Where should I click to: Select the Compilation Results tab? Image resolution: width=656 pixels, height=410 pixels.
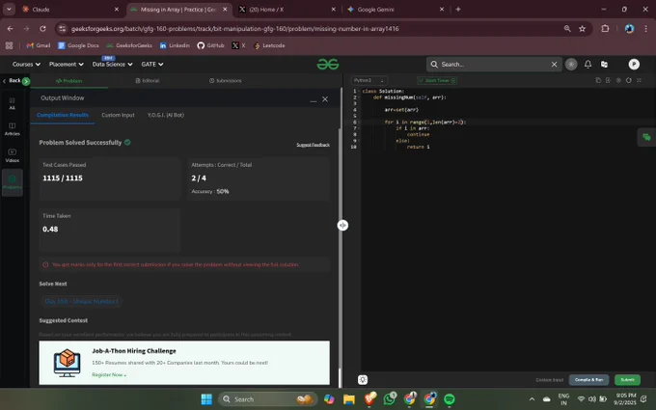point(63,115)
